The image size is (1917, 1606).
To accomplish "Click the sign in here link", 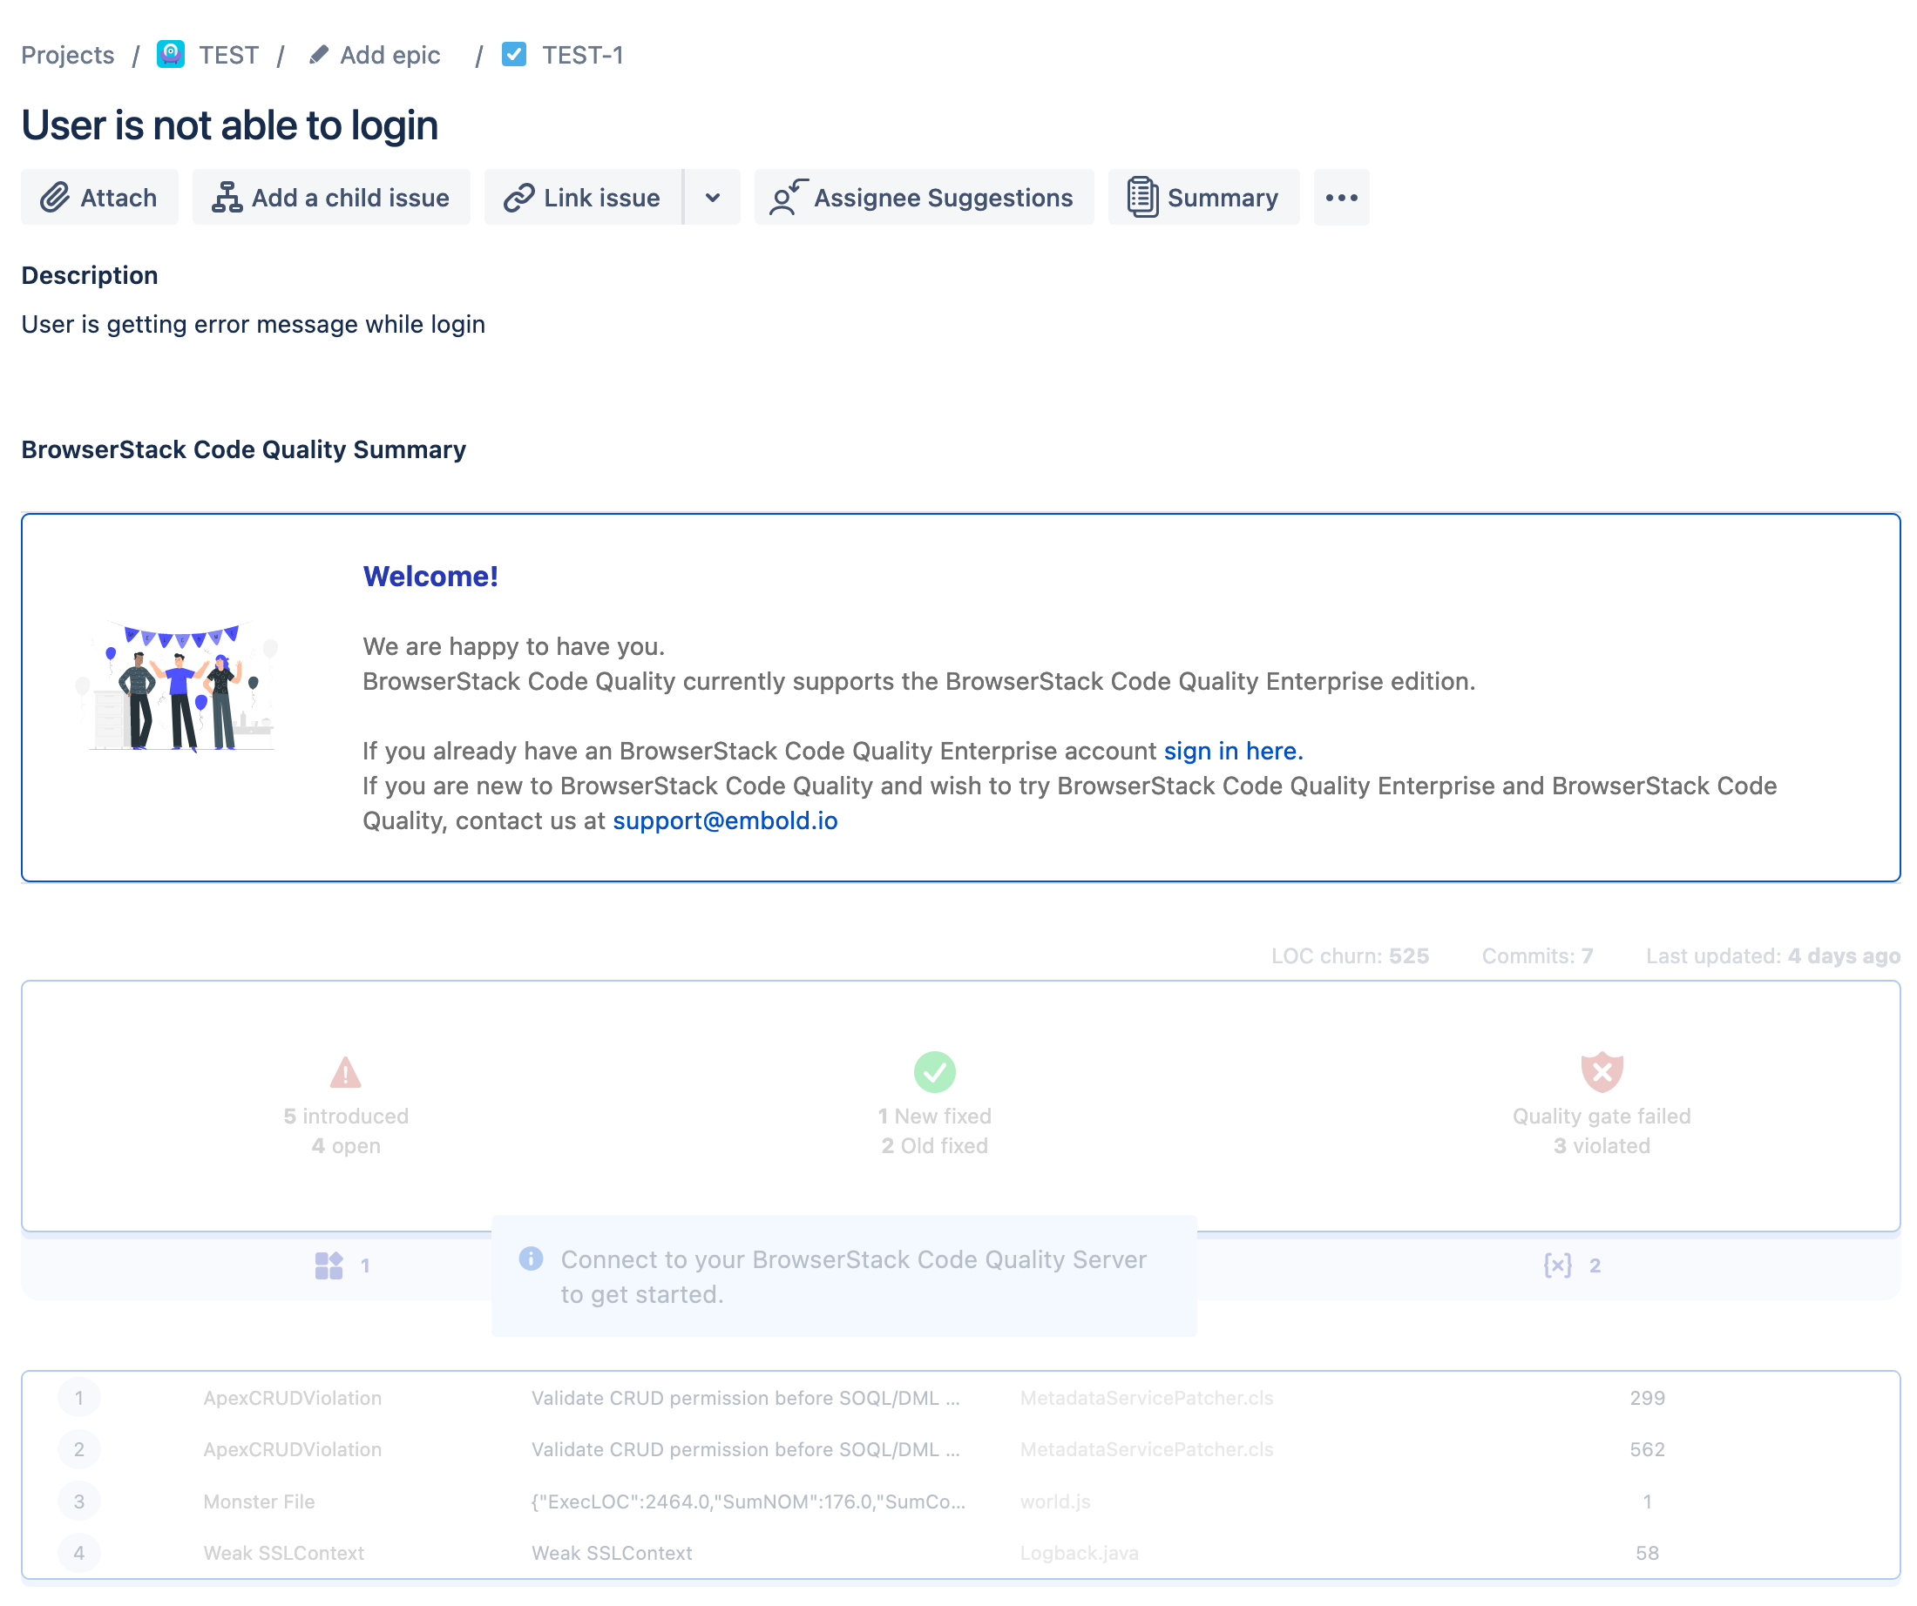I will point(1232,751).
